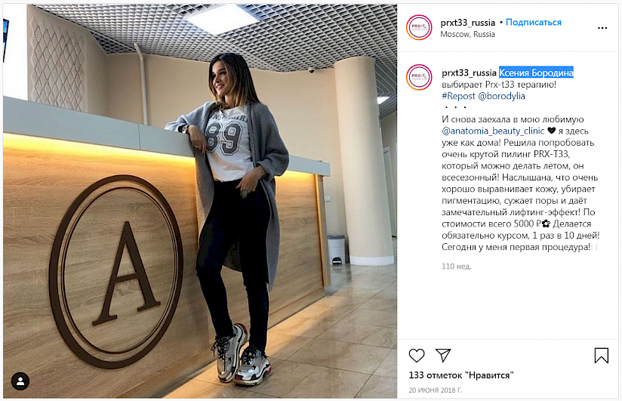Show tagged people icon on photo
The height and width of the screenshot is (401, 622).
coord(20,381)
